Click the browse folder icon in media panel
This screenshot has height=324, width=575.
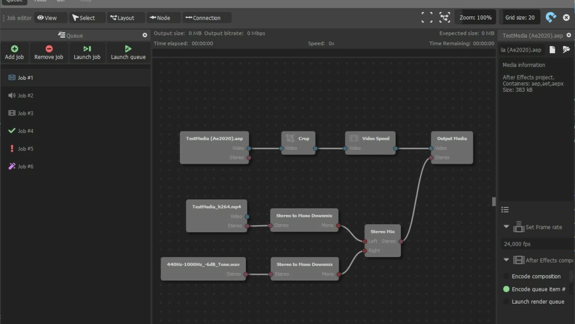click(x=566, y=50)
